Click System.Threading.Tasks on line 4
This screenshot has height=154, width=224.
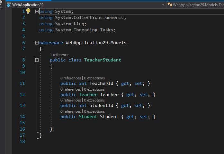85,30
